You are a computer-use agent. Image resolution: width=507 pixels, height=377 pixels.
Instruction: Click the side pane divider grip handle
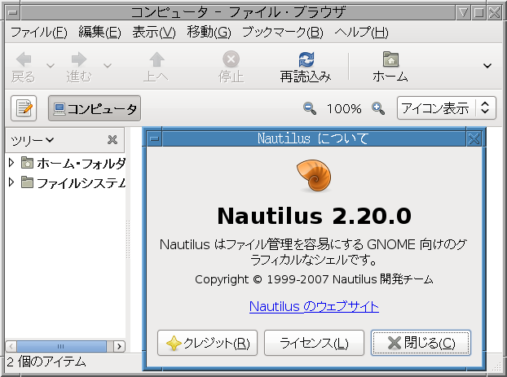pyautogui.click(x=128, y=239)
